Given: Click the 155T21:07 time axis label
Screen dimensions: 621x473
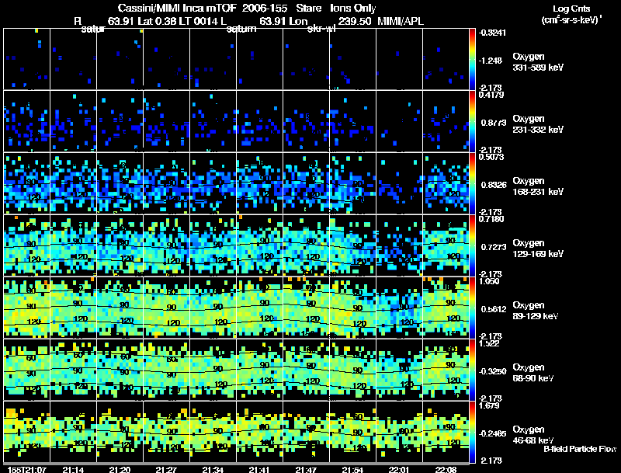Looking at the screenshot, I should coord(27,469).
